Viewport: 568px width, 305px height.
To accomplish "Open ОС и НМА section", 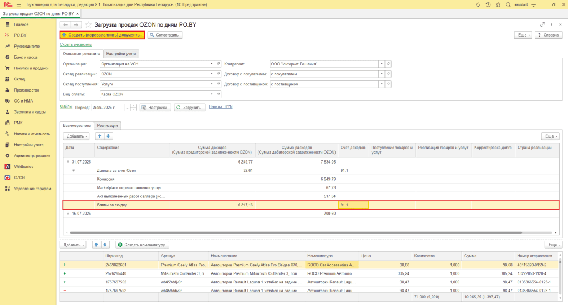I will tap(23, 101).
